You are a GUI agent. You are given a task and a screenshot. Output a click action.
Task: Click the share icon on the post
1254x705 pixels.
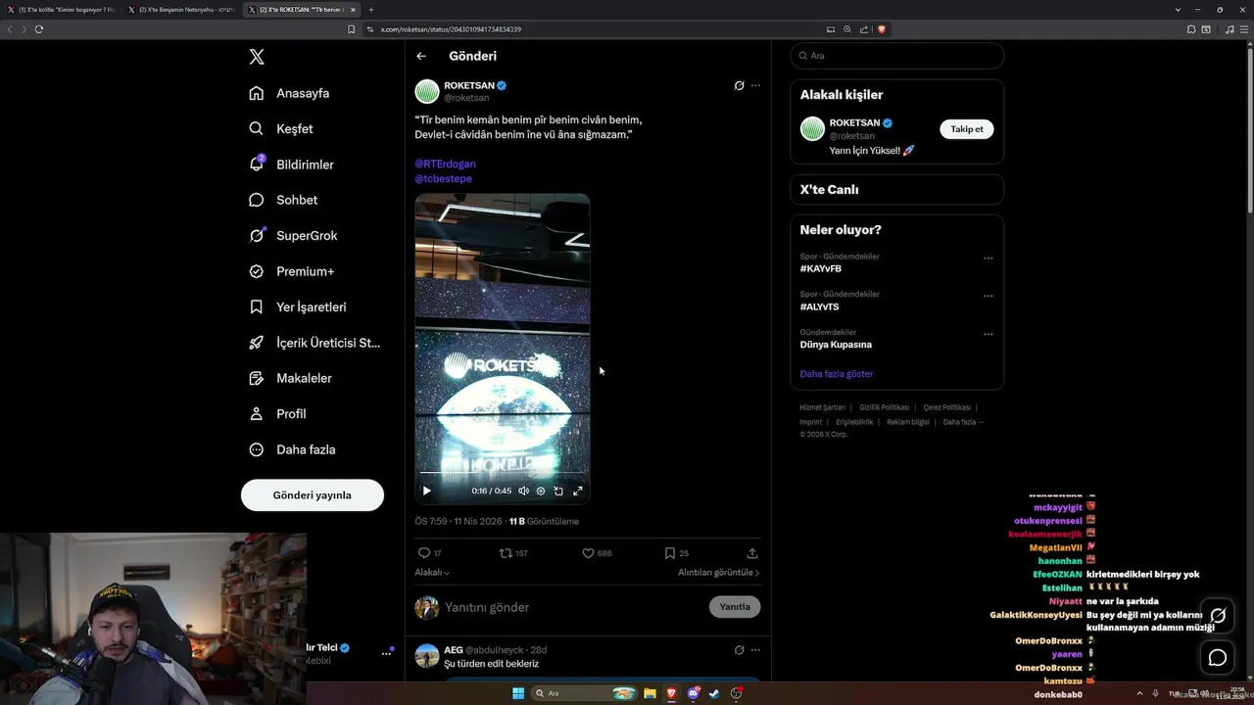(752, 553)
